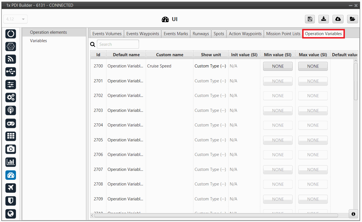Click the Search input field
362x222 pixels.
pos(118,44)
